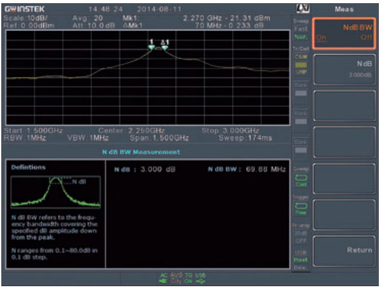Viewport: 382px width, 290px height.
Task: Click the Center 2.250GHz readout
Action: 132,131
